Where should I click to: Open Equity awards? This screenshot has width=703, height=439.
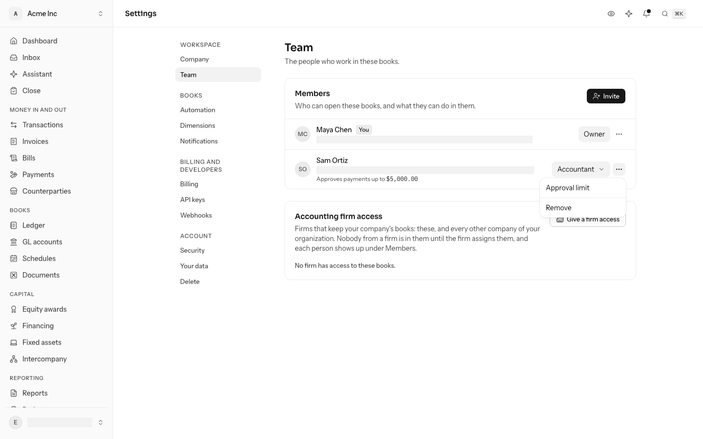[56, 309]
